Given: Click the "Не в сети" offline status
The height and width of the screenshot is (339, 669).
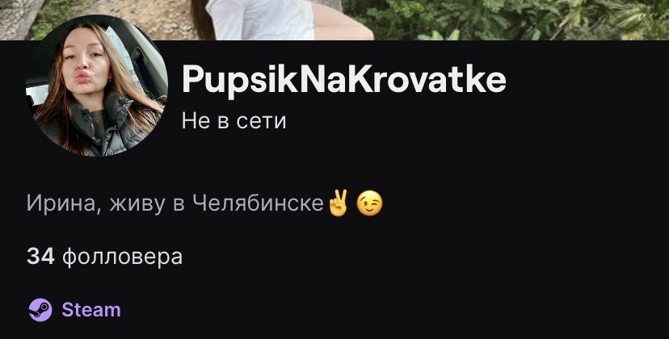Looking at the screenshot, I should (x=234, y=121).
